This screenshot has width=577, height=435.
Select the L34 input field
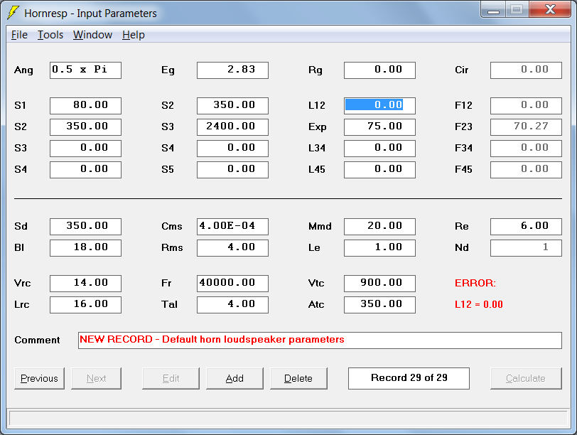point(379,149)
